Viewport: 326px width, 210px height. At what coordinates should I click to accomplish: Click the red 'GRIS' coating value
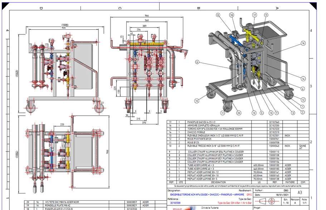coord(249,195)
